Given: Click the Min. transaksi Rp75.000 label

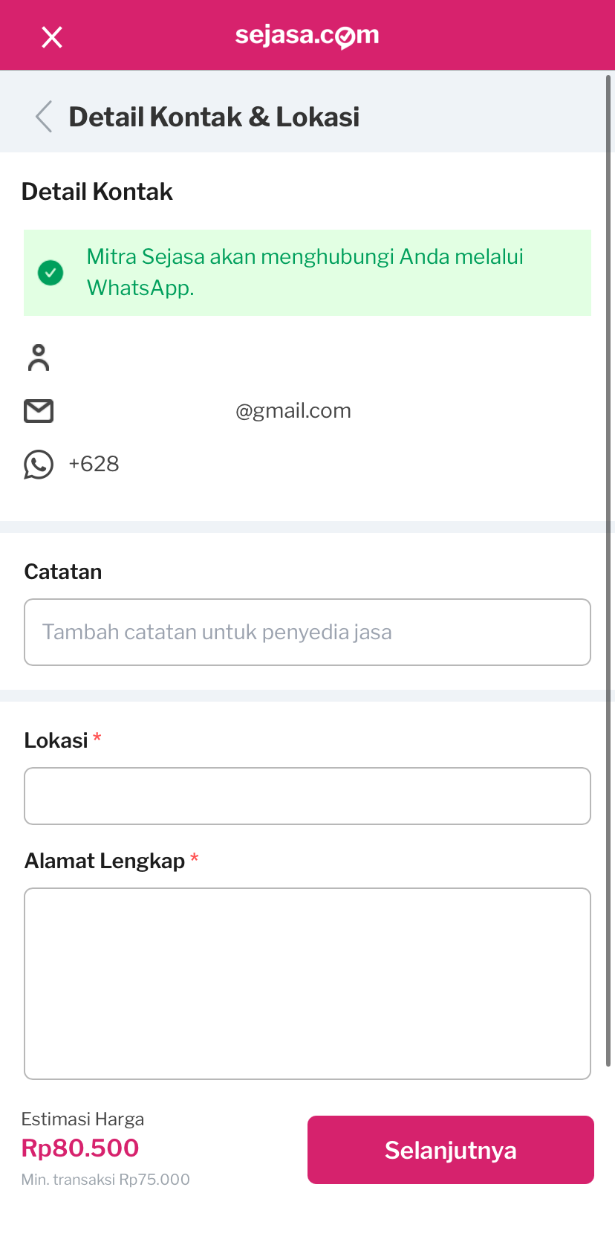Looking at the screenshot, I should click(x=105, y=1179).
